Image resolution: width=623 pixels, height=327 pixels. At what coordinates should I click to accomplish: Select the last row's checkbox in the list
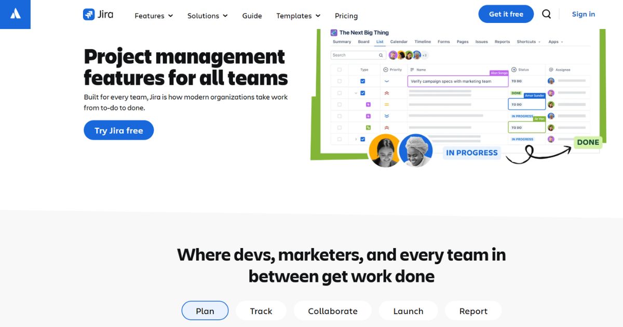[x=340, y=139]
